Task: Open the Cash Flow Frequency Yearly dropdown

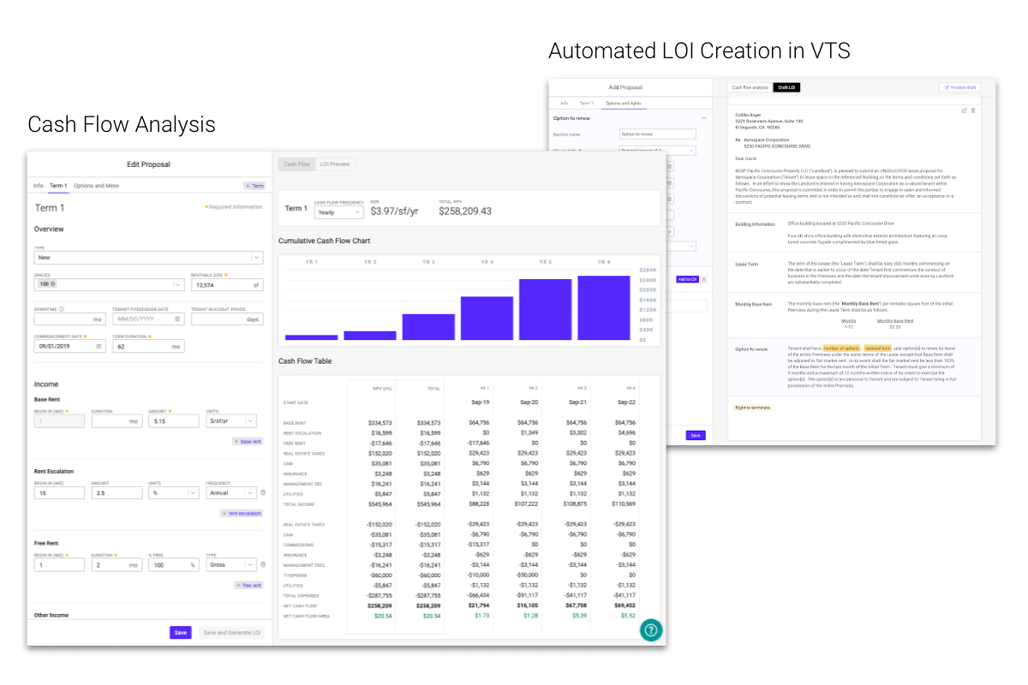Action: coord(357,212)
